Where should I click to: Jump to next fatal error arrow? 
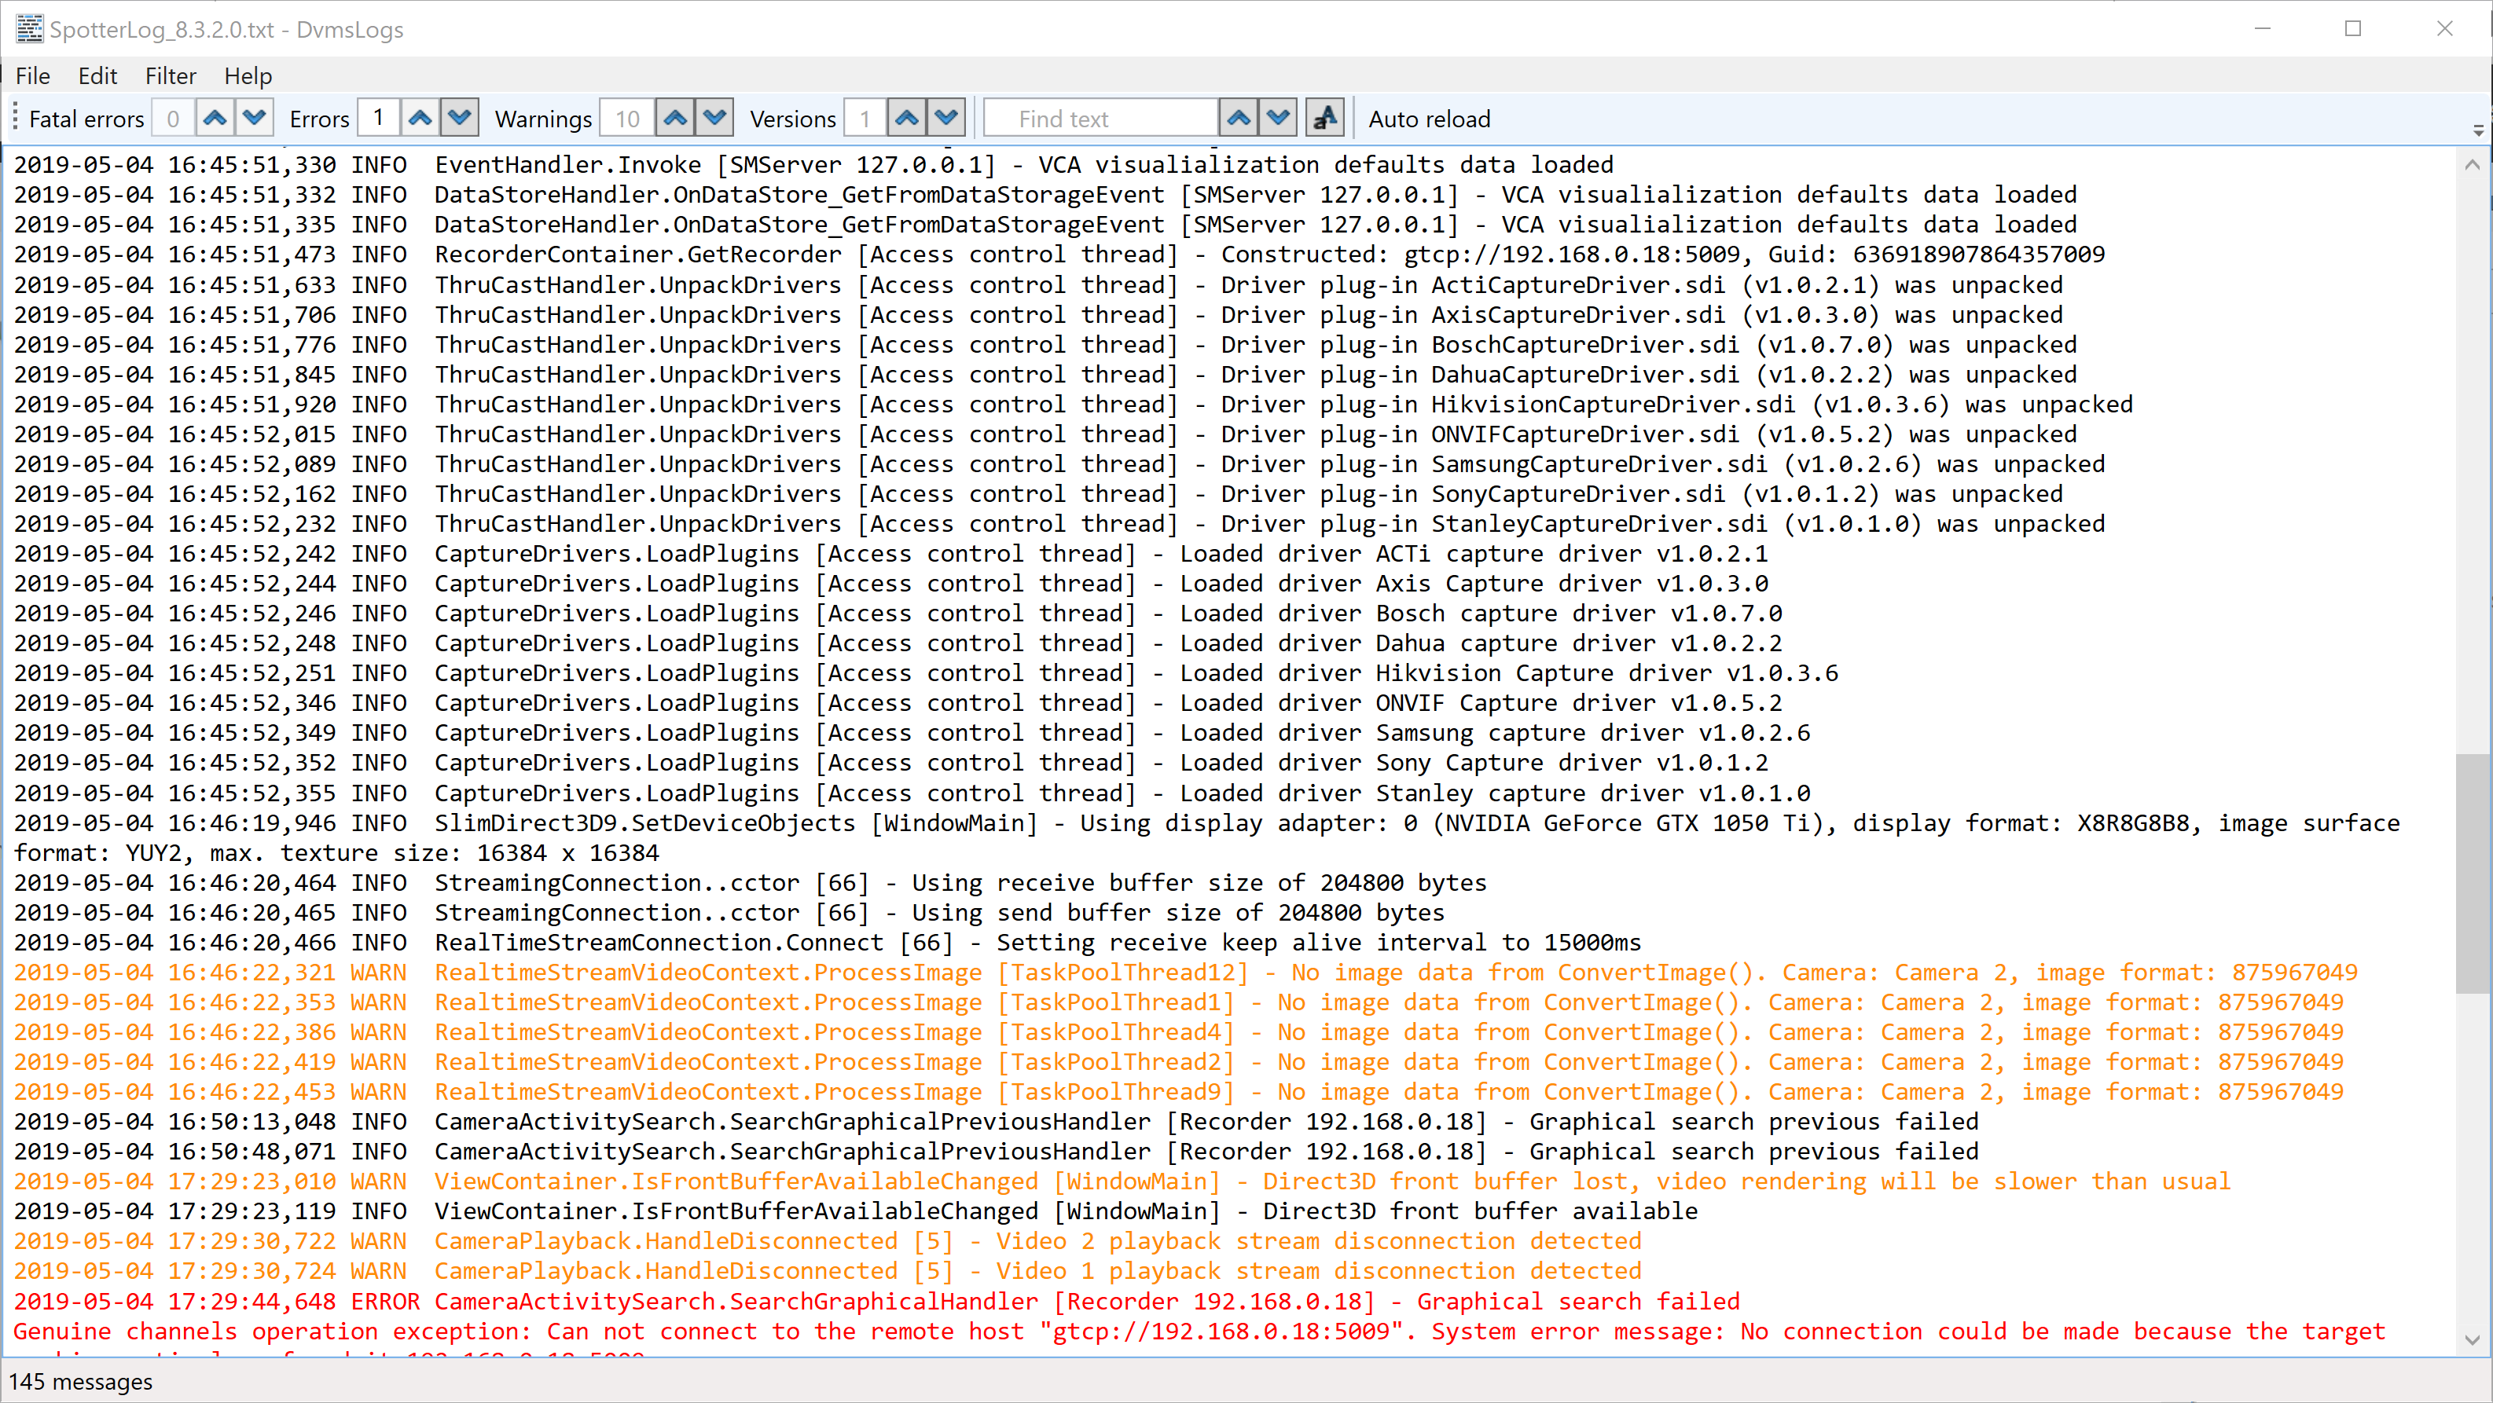pos(255,118)
